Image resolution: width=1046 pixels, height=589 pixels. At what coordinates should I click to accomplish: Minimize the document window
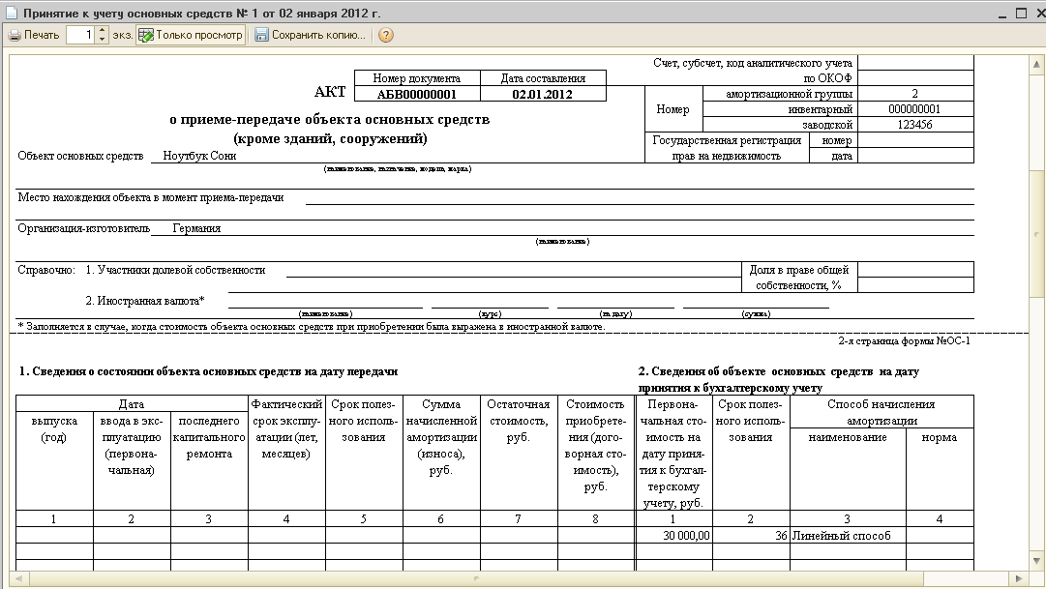1001,14
